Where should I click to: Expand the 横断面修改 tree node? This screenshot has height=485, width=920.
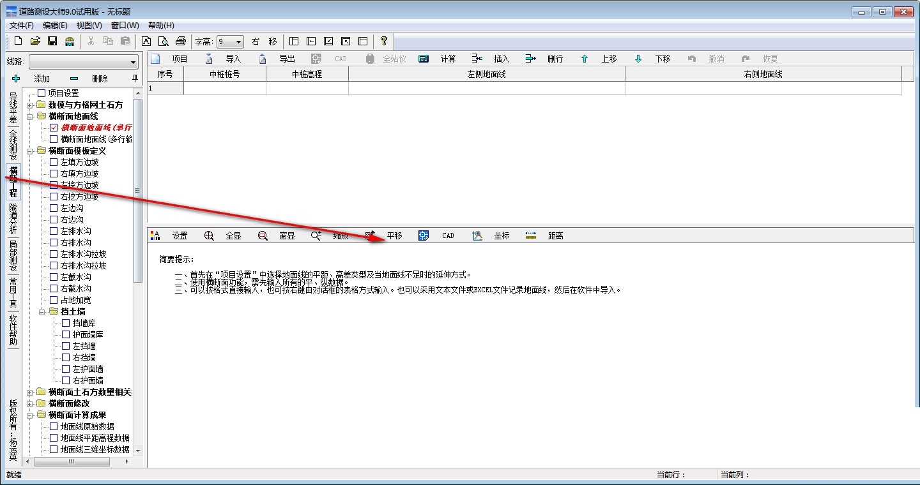coord(29,403)
